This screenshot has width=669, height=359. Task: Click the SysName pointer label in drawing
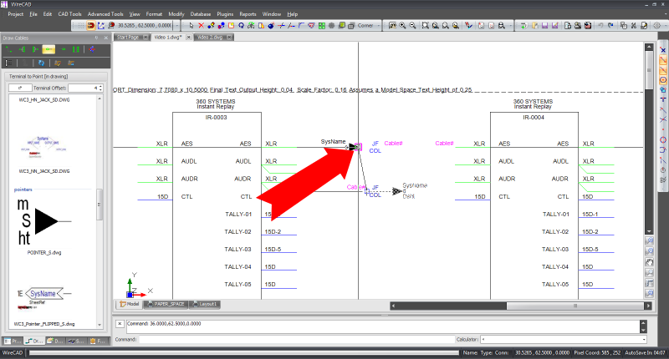tap(333, 141)
